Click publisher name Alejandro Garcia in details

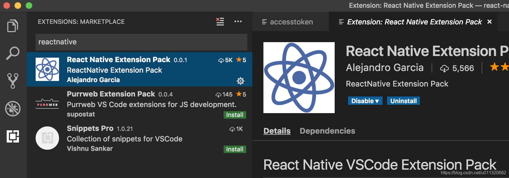pos(385,68)
